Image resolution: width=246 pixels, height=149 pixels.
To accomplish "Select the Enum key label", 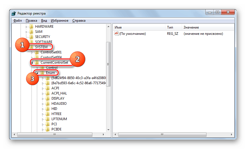I will pyautogui.click(x=50, y=73).
